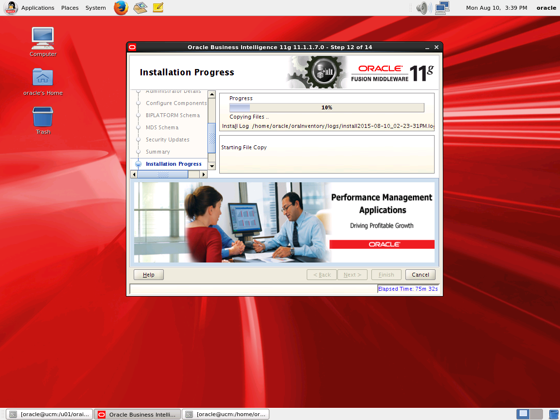The height and width of the screenshot is (420, 560).
Task: Open the sticky notes launcher icon
Action: coord(158,7)
